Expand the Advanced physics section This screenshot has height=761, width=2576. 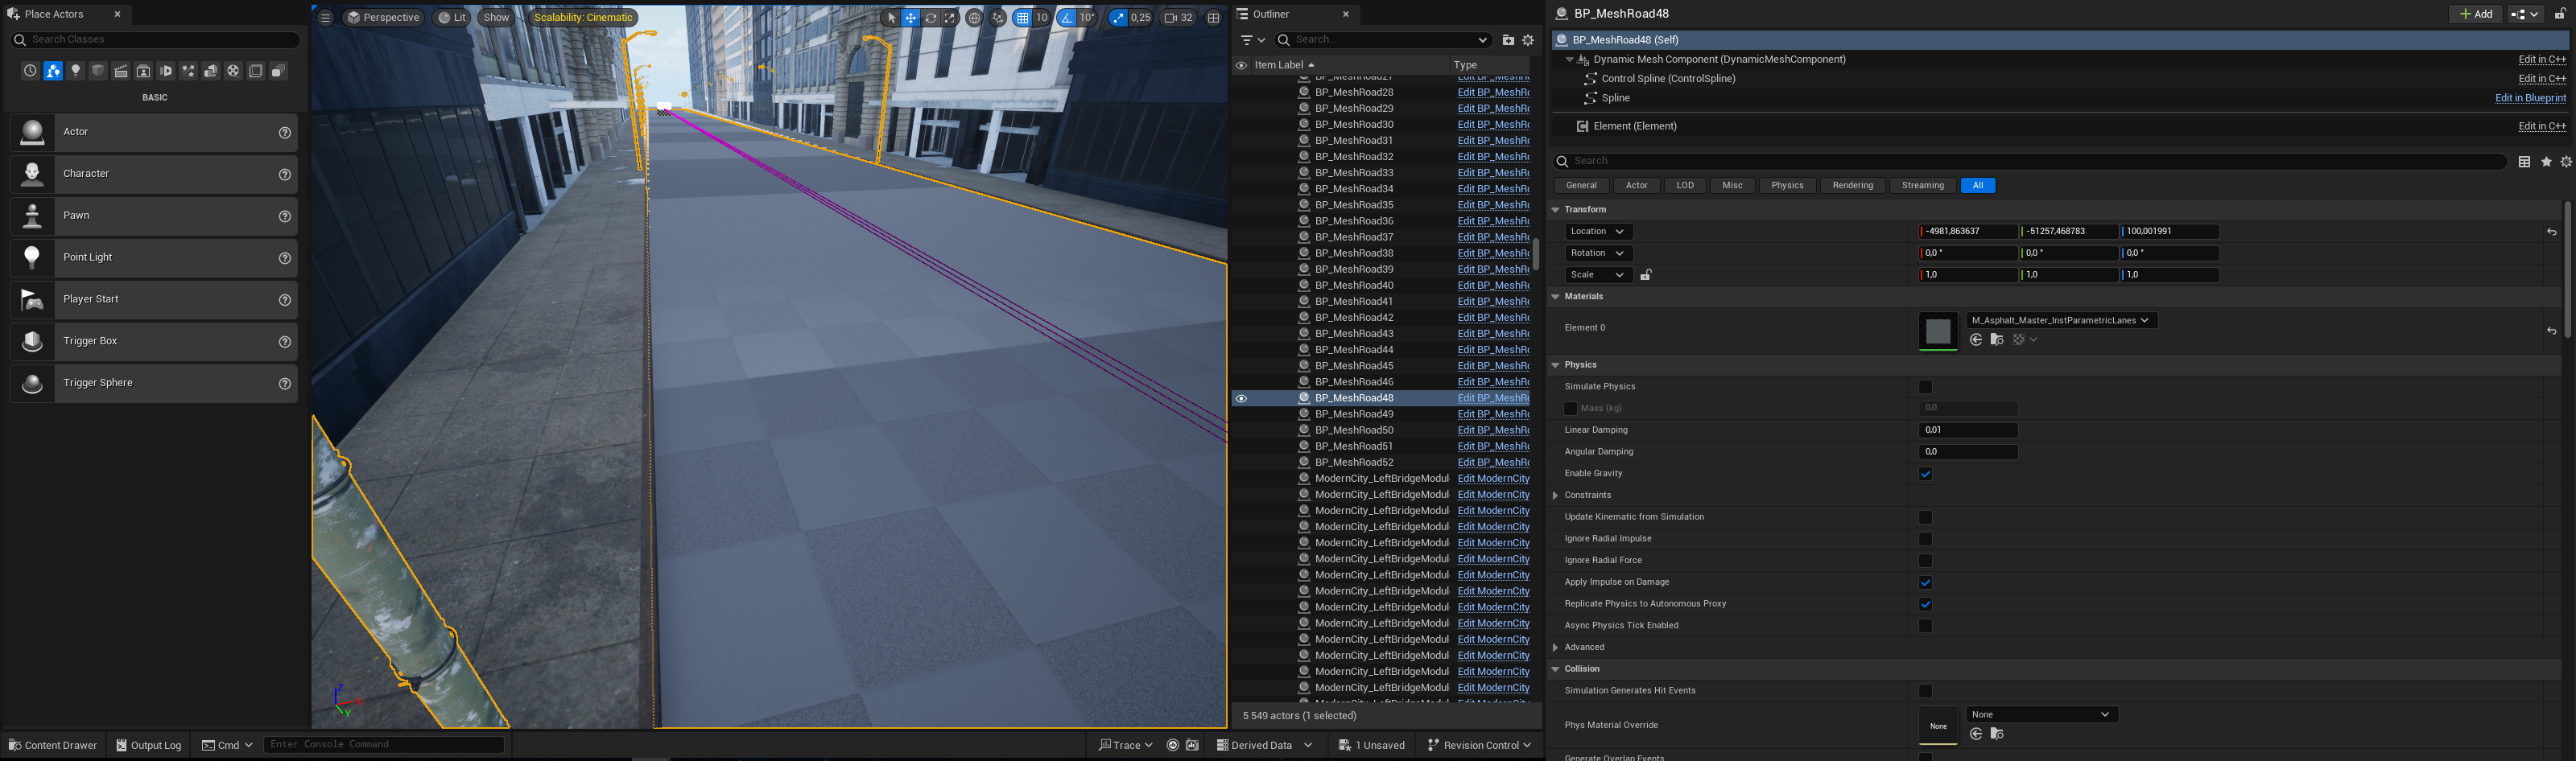[1555, 647]
